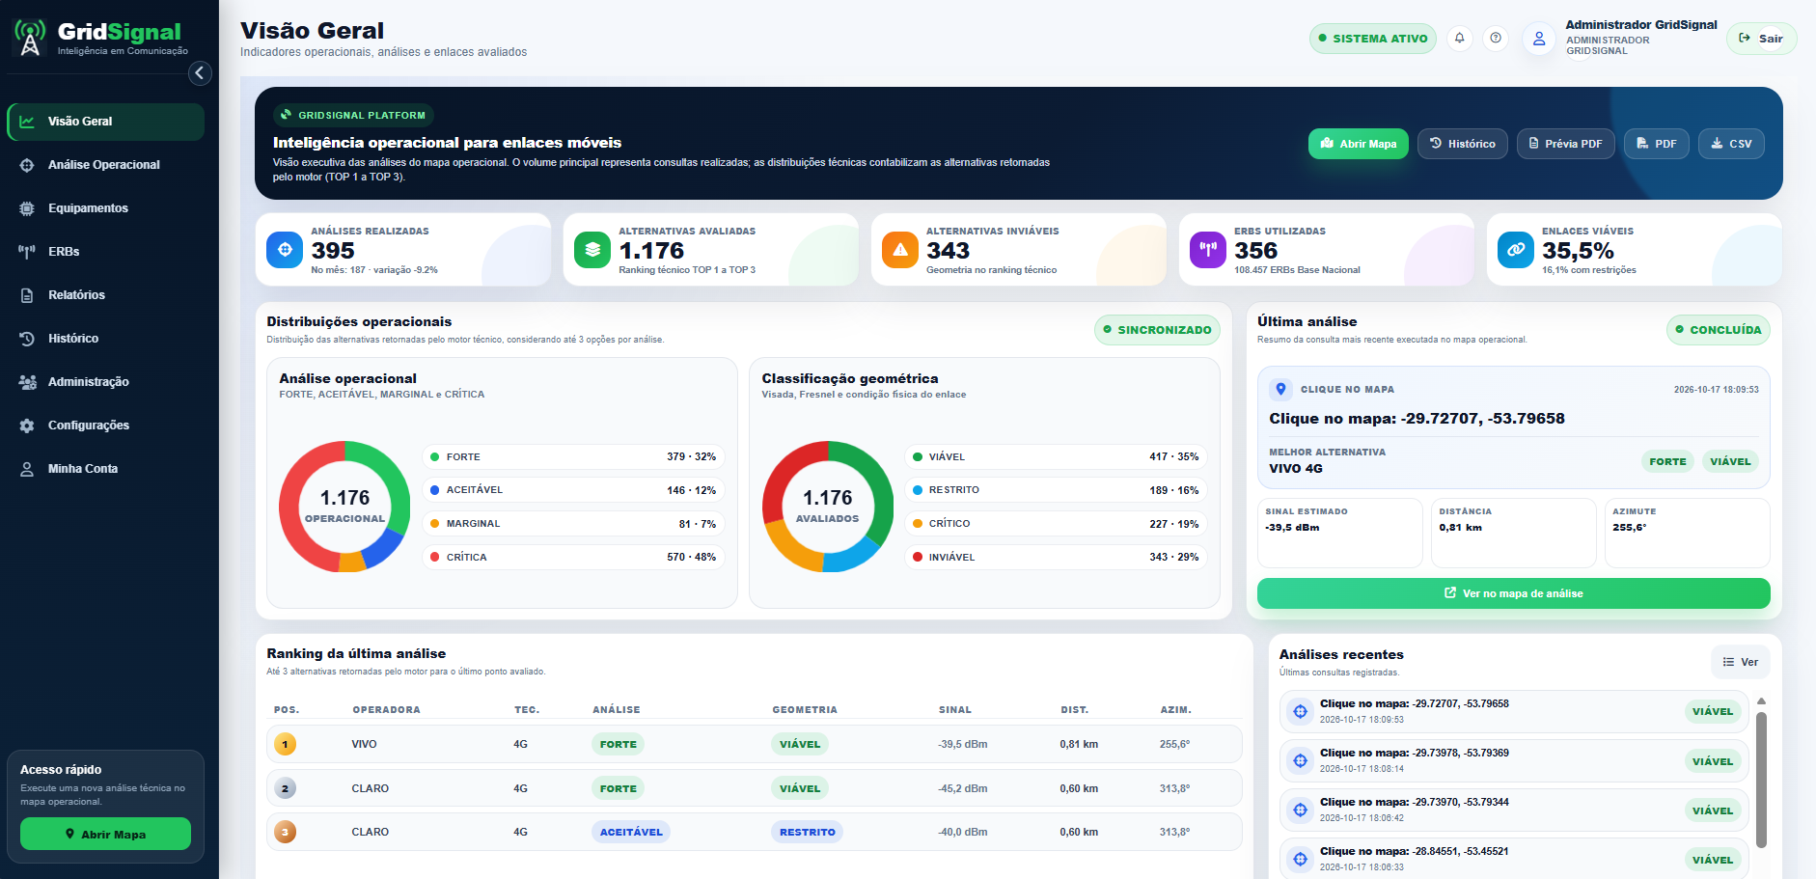1816x879 pixels.
Task: Go to Análise Operacional menu item
Action: click(106, 165)
